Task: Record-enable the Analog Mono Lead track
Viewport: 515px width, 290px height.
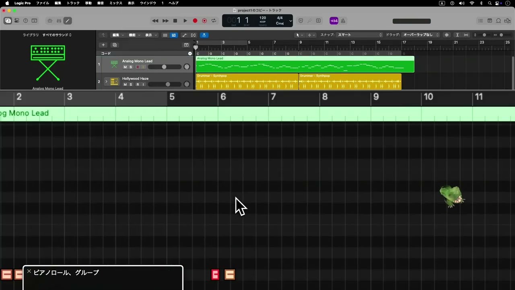Action: coord(138,67)
